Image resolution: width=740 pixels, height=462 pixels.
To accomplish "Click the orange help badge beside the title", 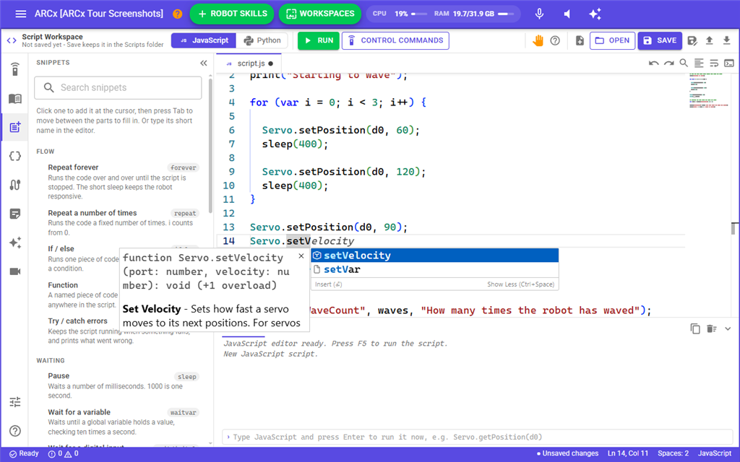I will [178, 14].
